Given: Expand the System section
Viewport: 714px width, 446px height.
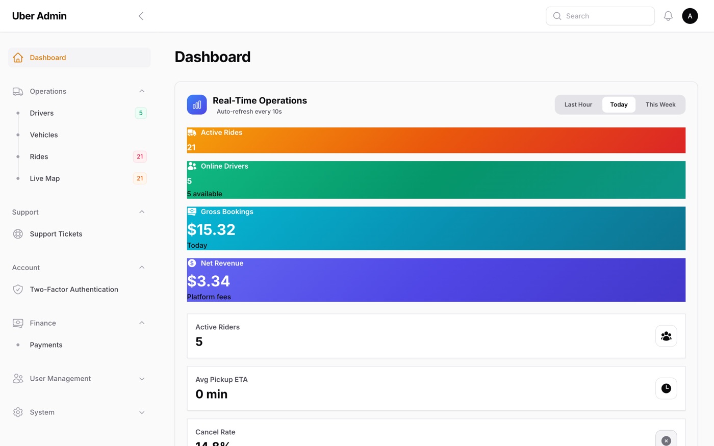Looking at the screenshot, I should pos(142,412).
